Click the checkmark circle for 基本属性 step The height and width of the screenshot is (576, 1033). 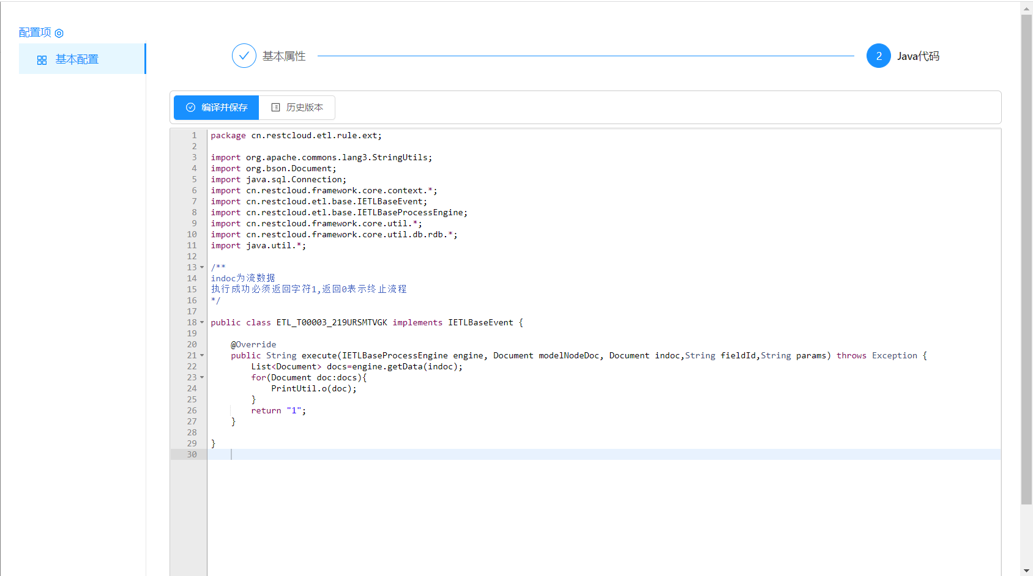point(244,56)
